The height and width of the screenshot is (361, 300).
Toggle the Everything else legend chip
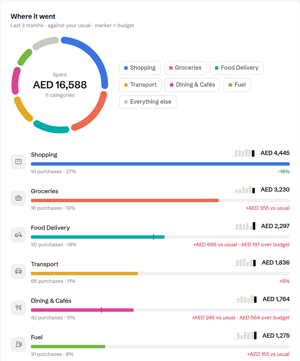tap(148, 102)
